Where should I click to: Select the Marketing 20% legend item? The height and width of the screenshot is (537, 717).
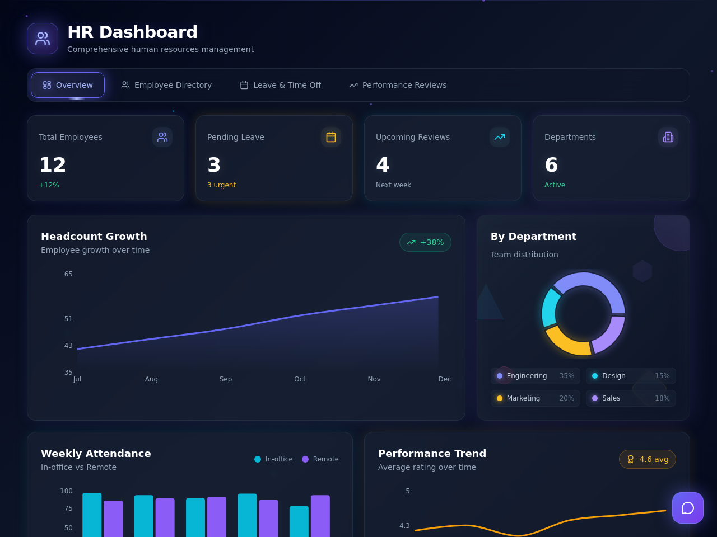point(536,398)
